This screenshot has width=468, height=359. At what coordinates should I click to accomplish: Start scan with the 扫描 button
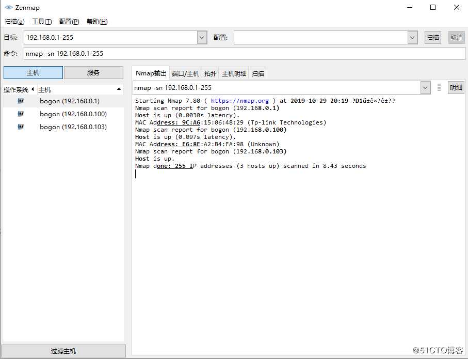point(433,38)
